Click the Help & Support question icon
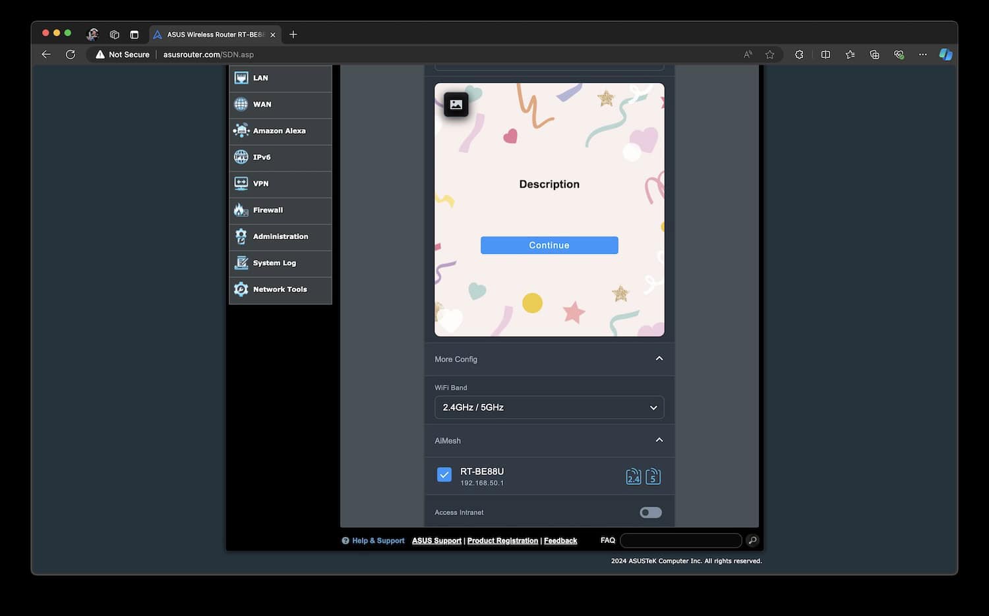Viewport: 989px width, 616px height. (x=345, y=540)
